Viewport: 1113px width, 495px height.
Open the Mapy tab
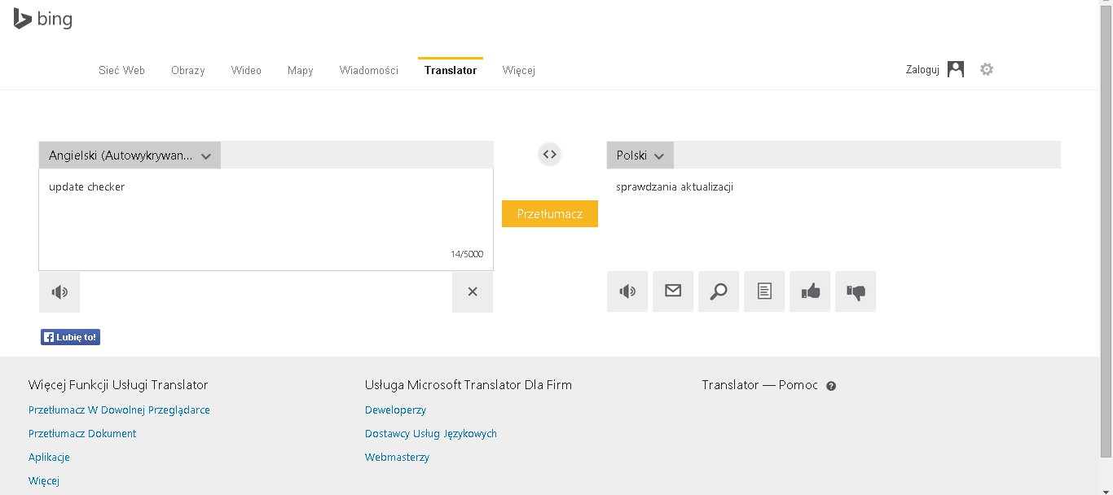pyautogui.click(x=301, y=70)
